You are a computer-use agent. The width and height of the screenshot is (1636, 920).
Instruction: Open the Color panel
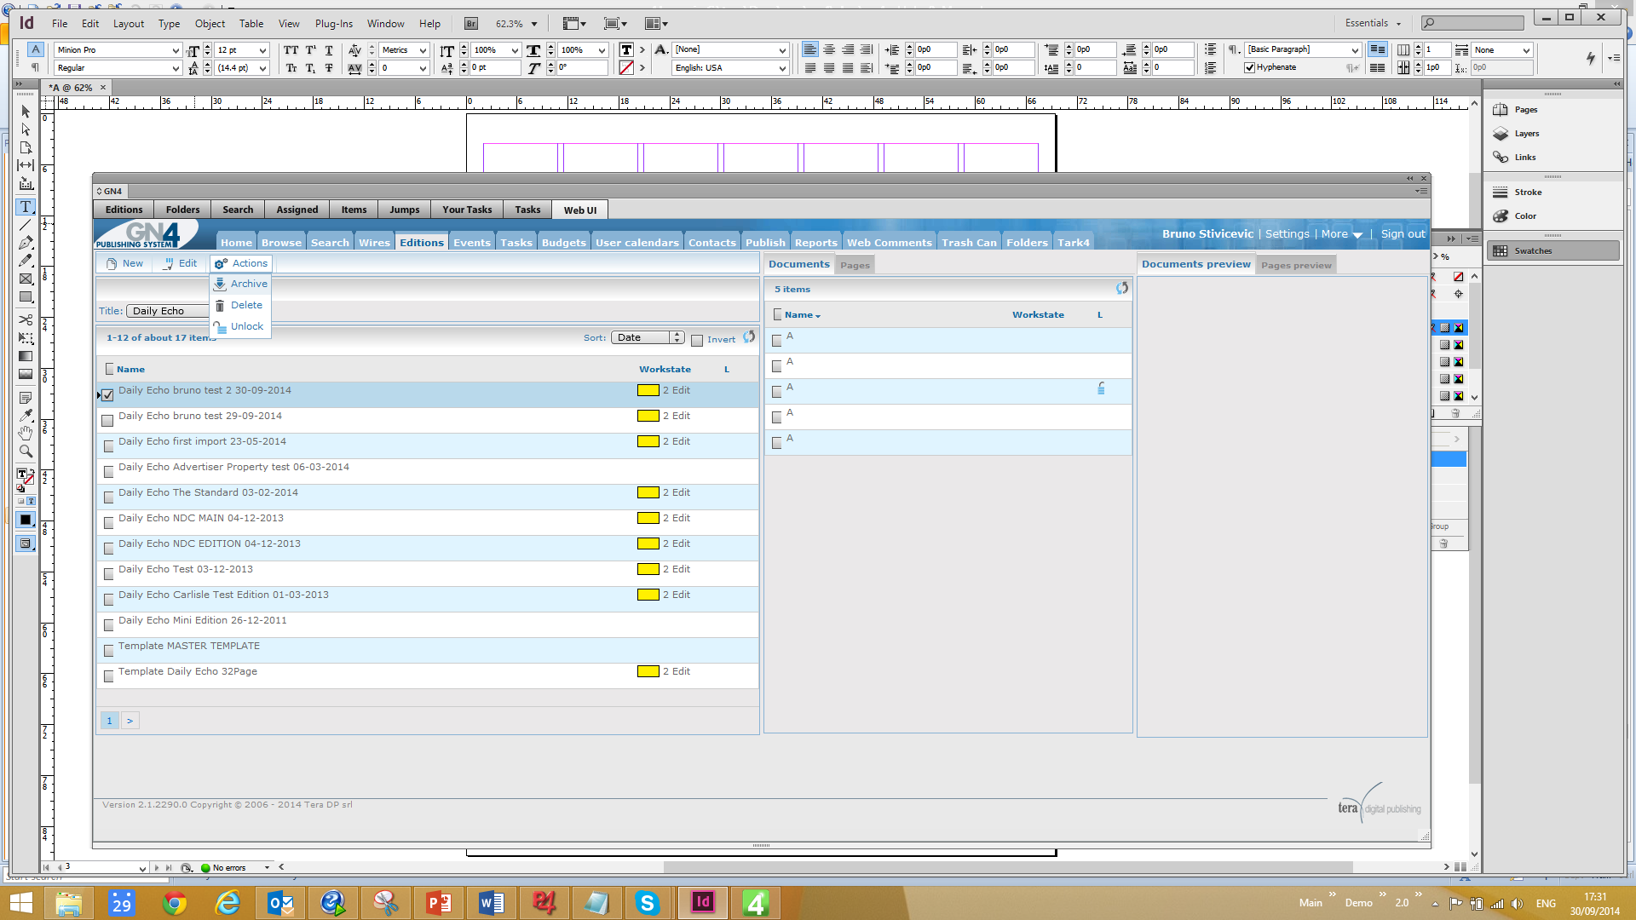coord(1525,216)
